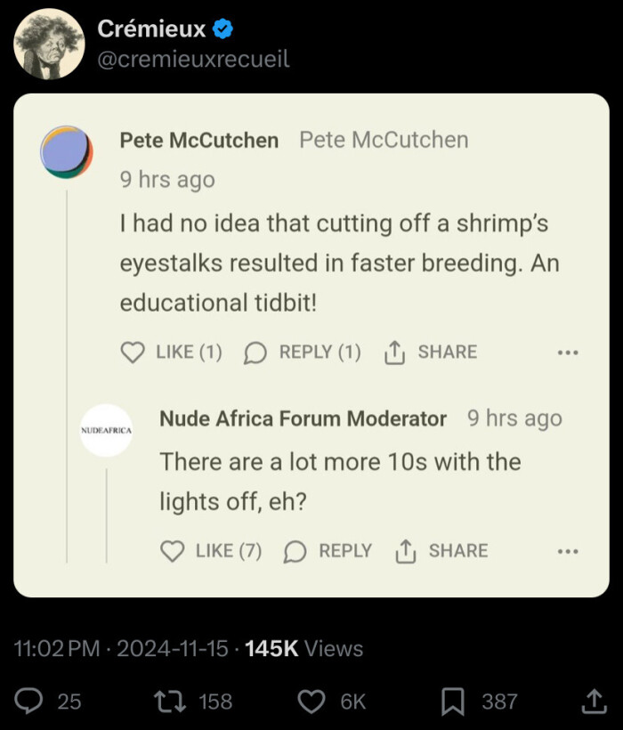623x730 pixels.
Task: Open Crémieux's profile avatar
Action: click(49, 44)
